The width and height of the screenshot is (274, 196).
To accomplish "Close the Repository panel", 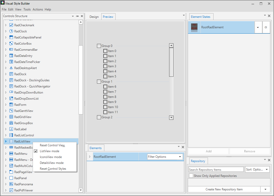I will point(269,160).
